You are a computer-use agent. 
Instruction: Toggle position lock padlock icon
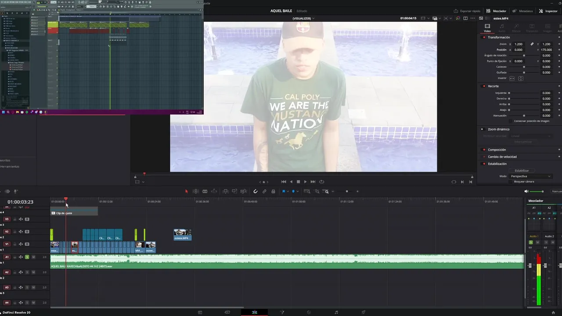273,191
